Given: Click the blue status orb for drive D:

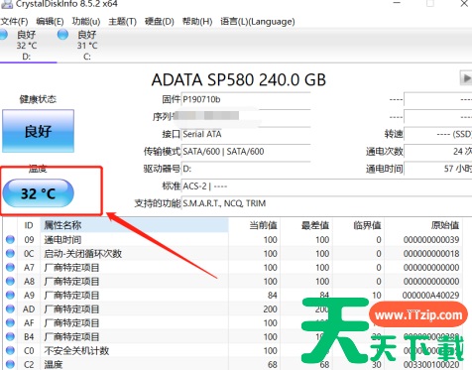Looking at the screenshot, I should 3,35.
